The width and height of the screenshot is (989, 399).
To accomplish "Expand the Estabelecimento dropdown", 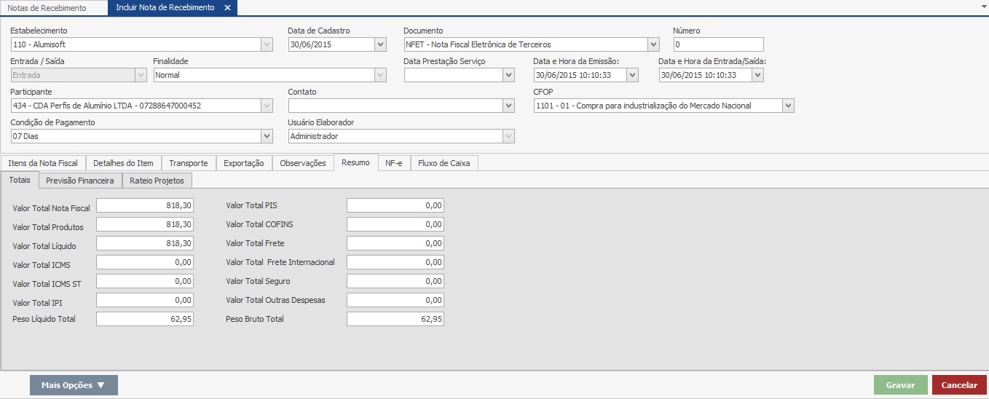I will tap(267, 44).
